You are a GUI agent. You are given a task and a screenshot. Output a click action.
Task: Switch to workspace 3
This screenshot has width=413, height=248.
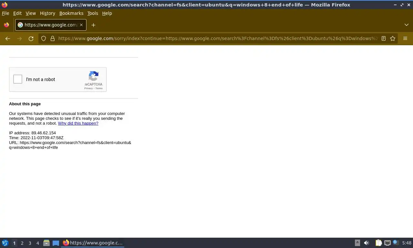point(30,243)
